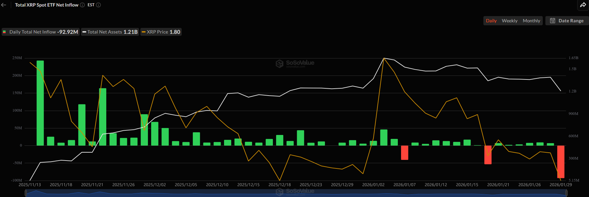Viewport: 589px width, 197px height.
Task: Click the EST timezone label
Action: coord(91,5)
